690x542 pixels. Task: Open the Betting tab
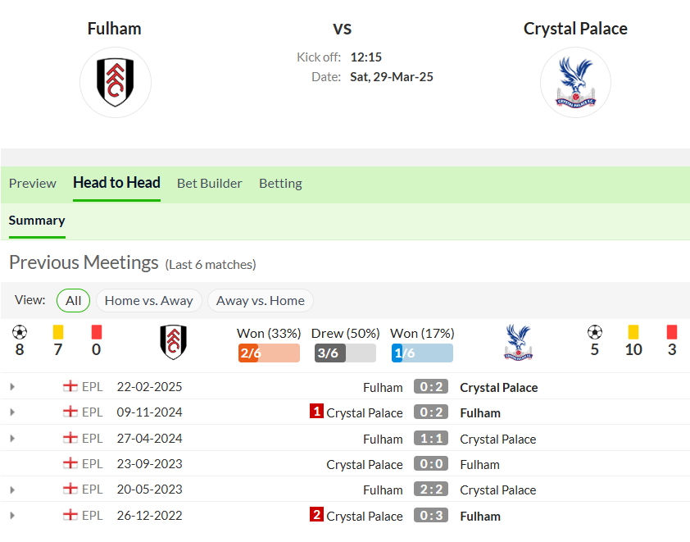[x=280, y=184]
